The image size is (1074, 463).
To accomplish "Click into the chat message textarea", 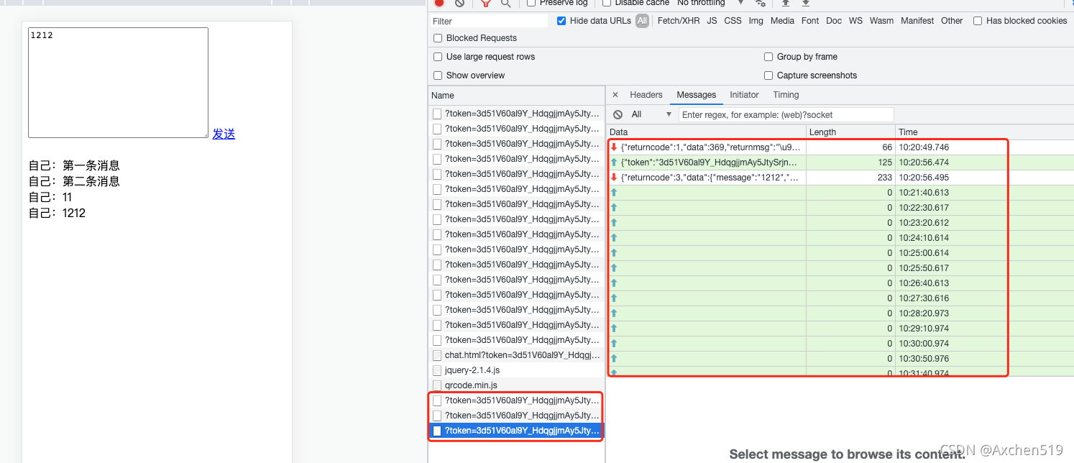I will tap(118, 83).
